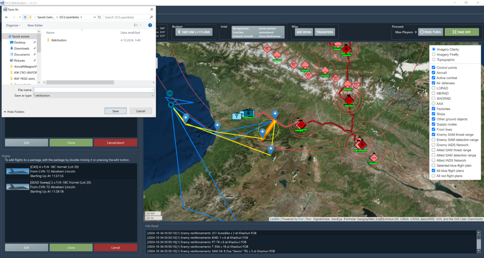484x258 pixels.
Task: Sort files by Date modified column
Action: (x=130, y=33)
